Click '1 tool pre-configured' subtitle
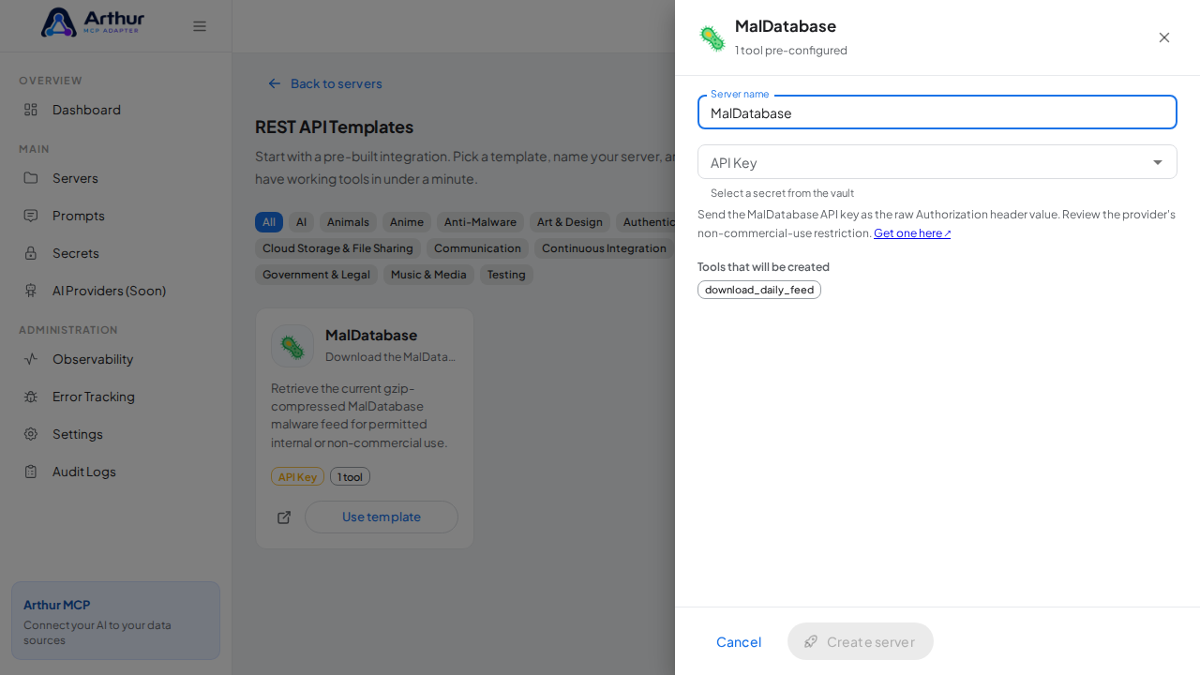 [x=791, y=50]
